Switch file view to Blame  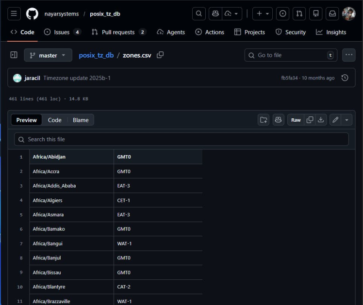tap(81, 120)
